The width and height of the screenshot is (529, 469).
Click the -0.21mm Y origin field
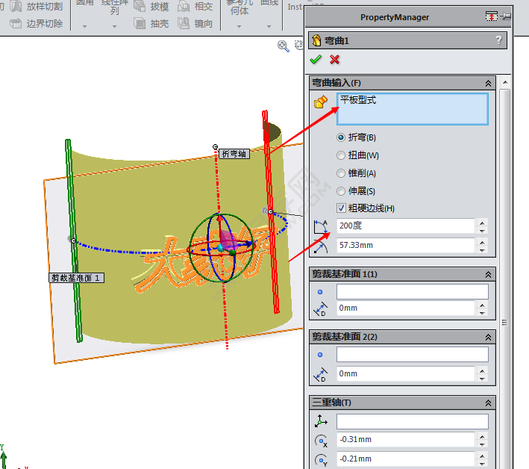[x=406, y=459]
